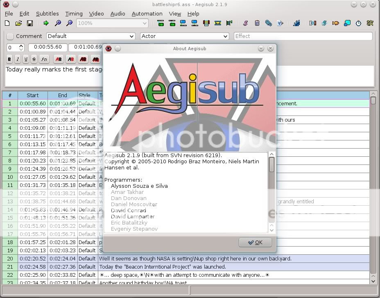Open the kanji timer icon
This screenshot has width=380, height=298.
tap(370, 23)
